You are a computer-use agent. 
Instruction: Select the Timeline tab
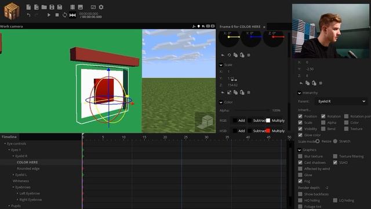point(9,137)
